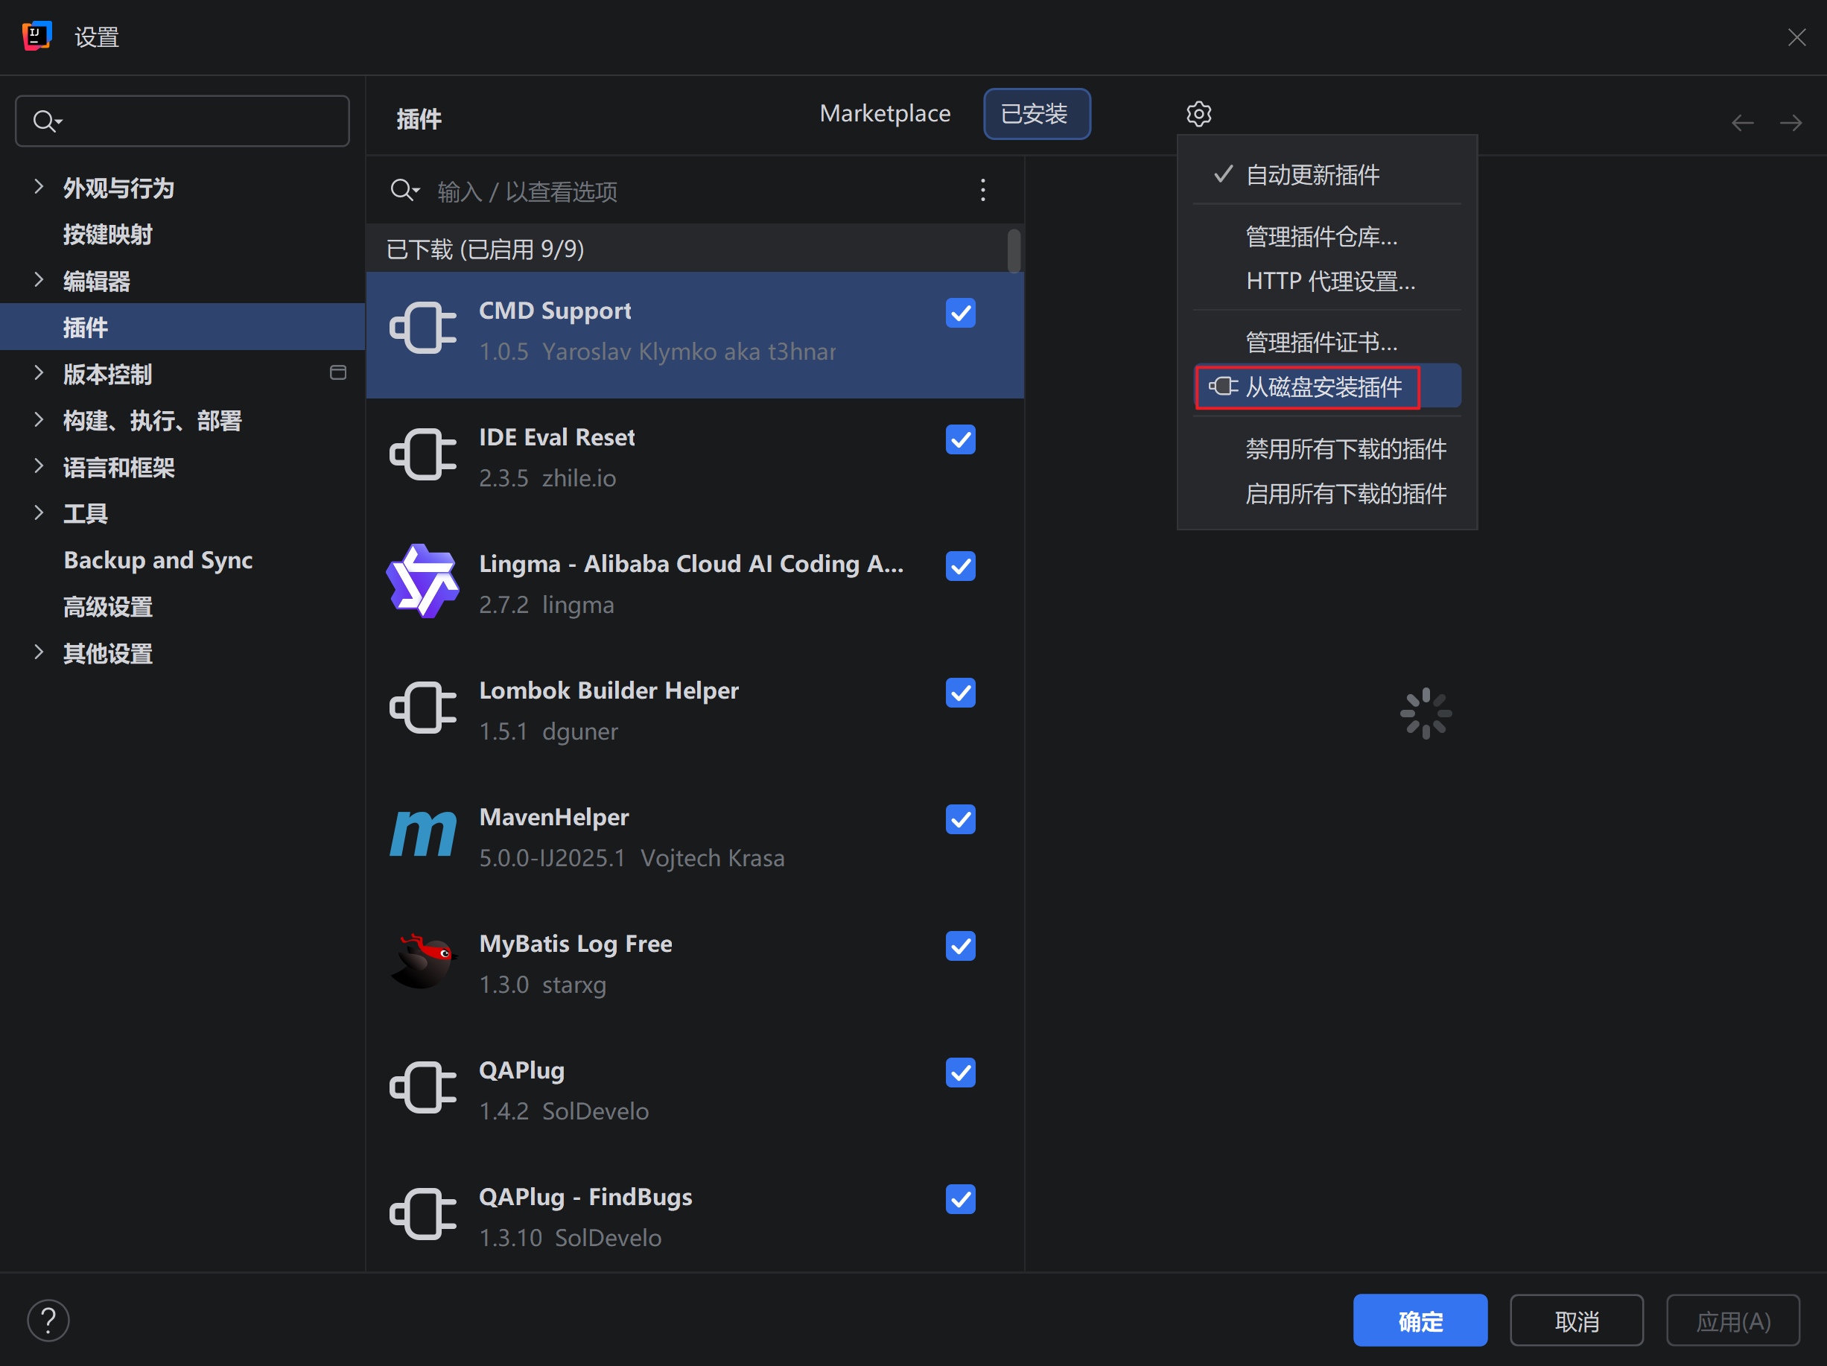
Task: Expand the 版本控制 settings section
Action: pyautogui.click(x=38, y=373)
